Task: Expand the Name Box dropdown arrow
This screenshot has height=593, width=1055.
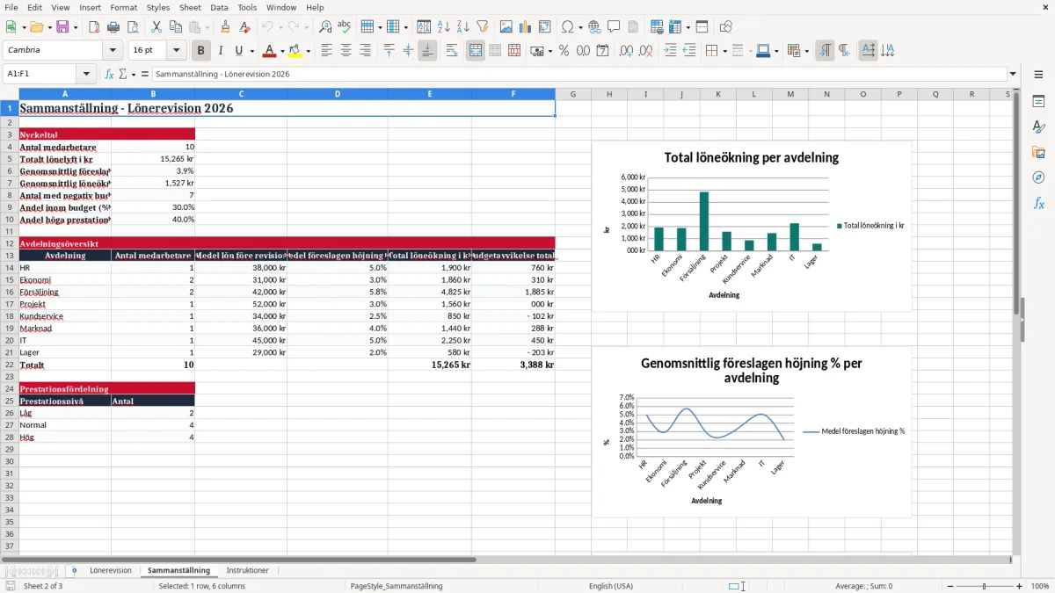Action: pyautogui.click(x=86, y=74)
